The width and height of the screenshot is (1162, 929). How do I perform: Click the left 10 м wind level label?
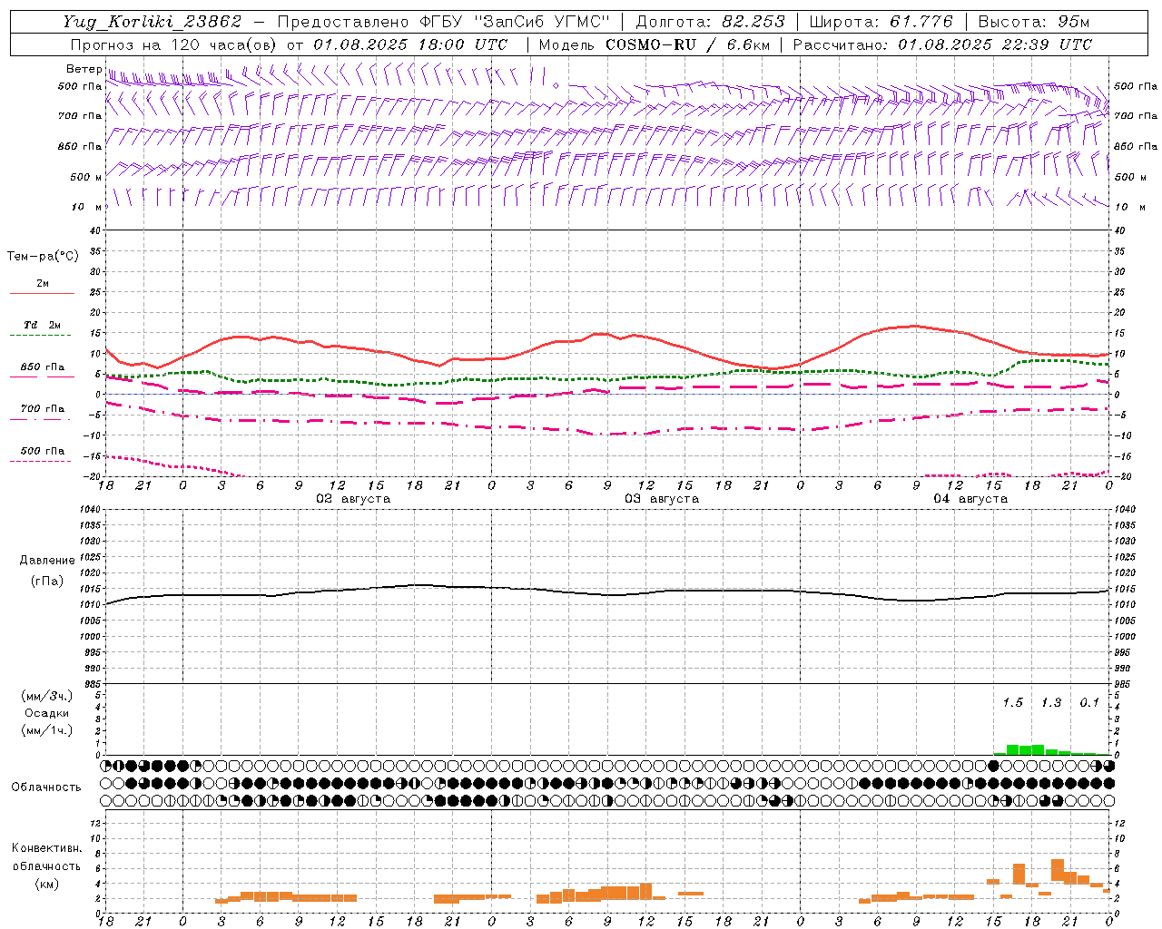coord(87,207)
